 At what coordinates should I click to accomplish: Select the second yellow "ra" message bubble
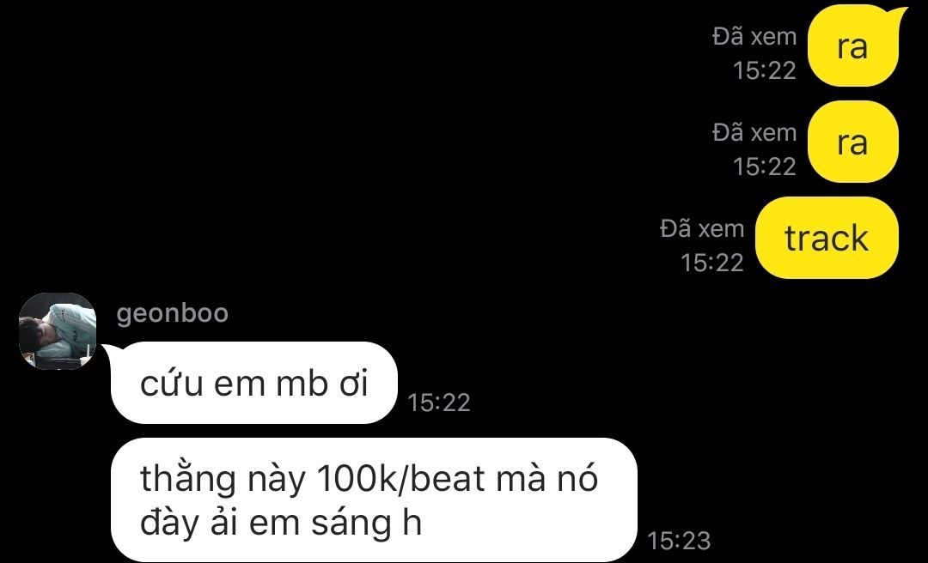[853, 142]
